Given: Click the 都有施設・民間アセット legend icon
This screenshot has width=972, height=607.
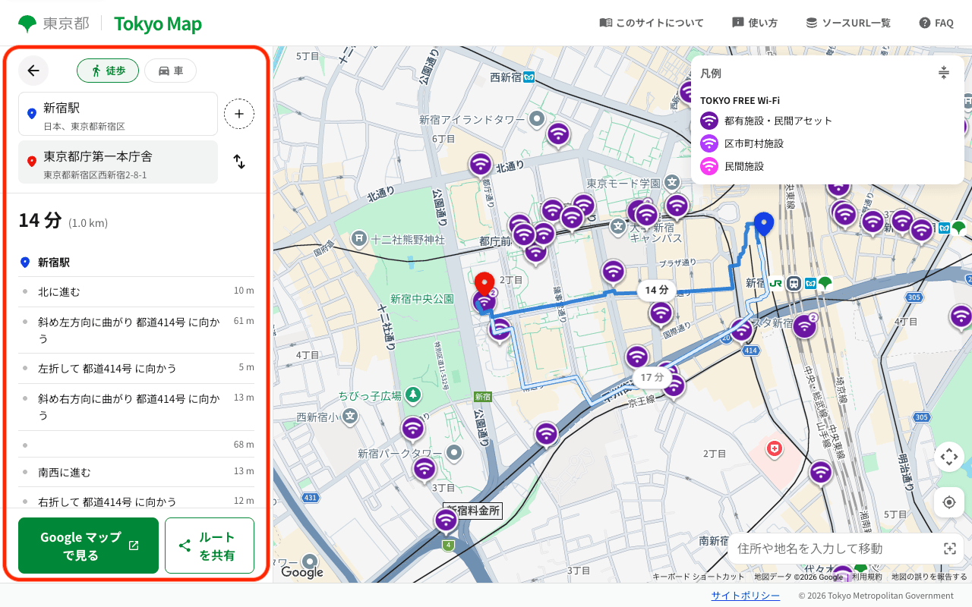Looking at the screenshot, I should (709, 121).
